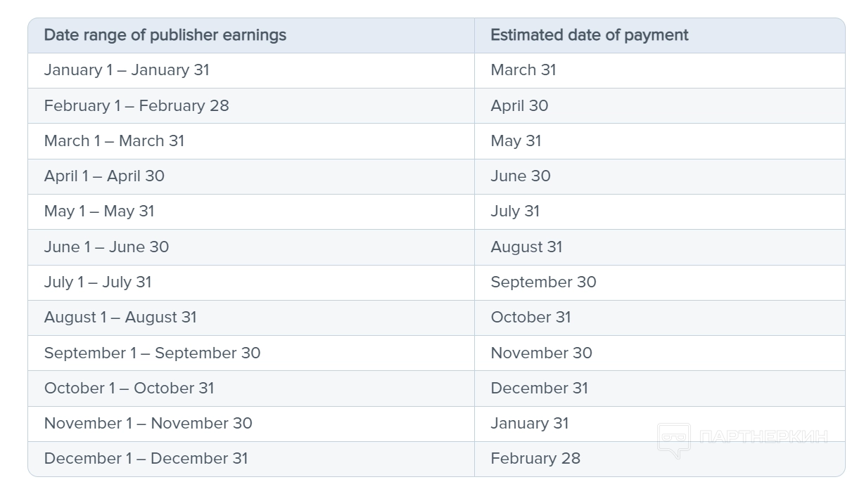Select the 'October 31' payment cell

coord(531,317)
